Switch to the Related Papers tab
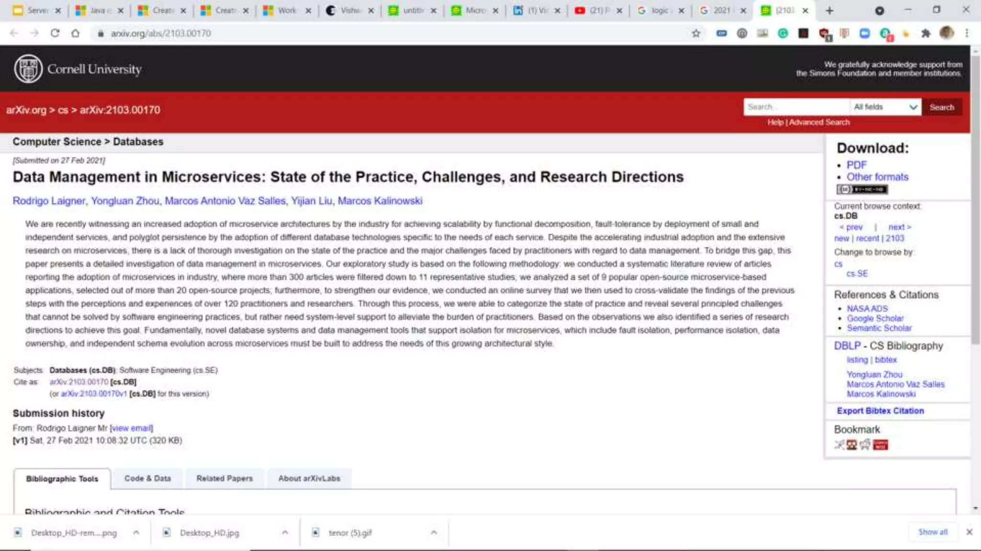 224,478
